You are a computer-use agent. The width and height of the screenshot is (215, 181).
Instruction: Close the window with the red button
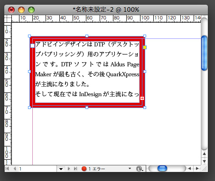tap(11, 10)
